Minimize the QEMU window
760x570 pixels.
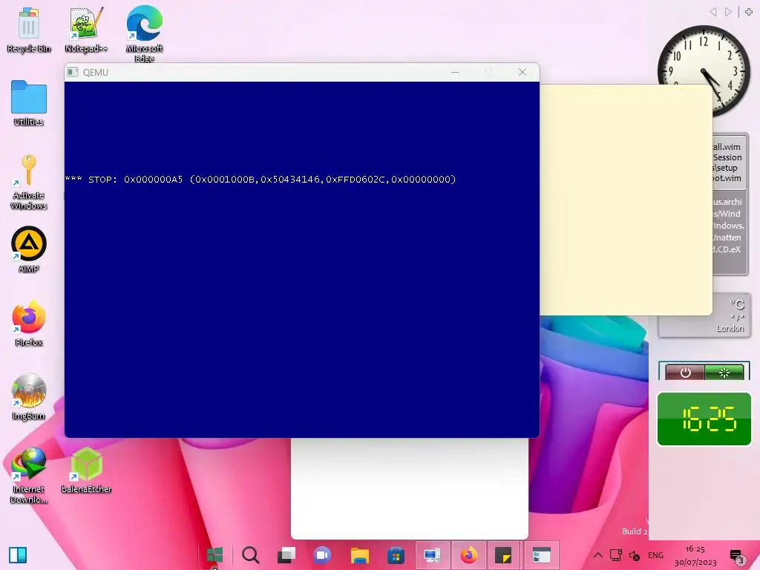point(455,72)
